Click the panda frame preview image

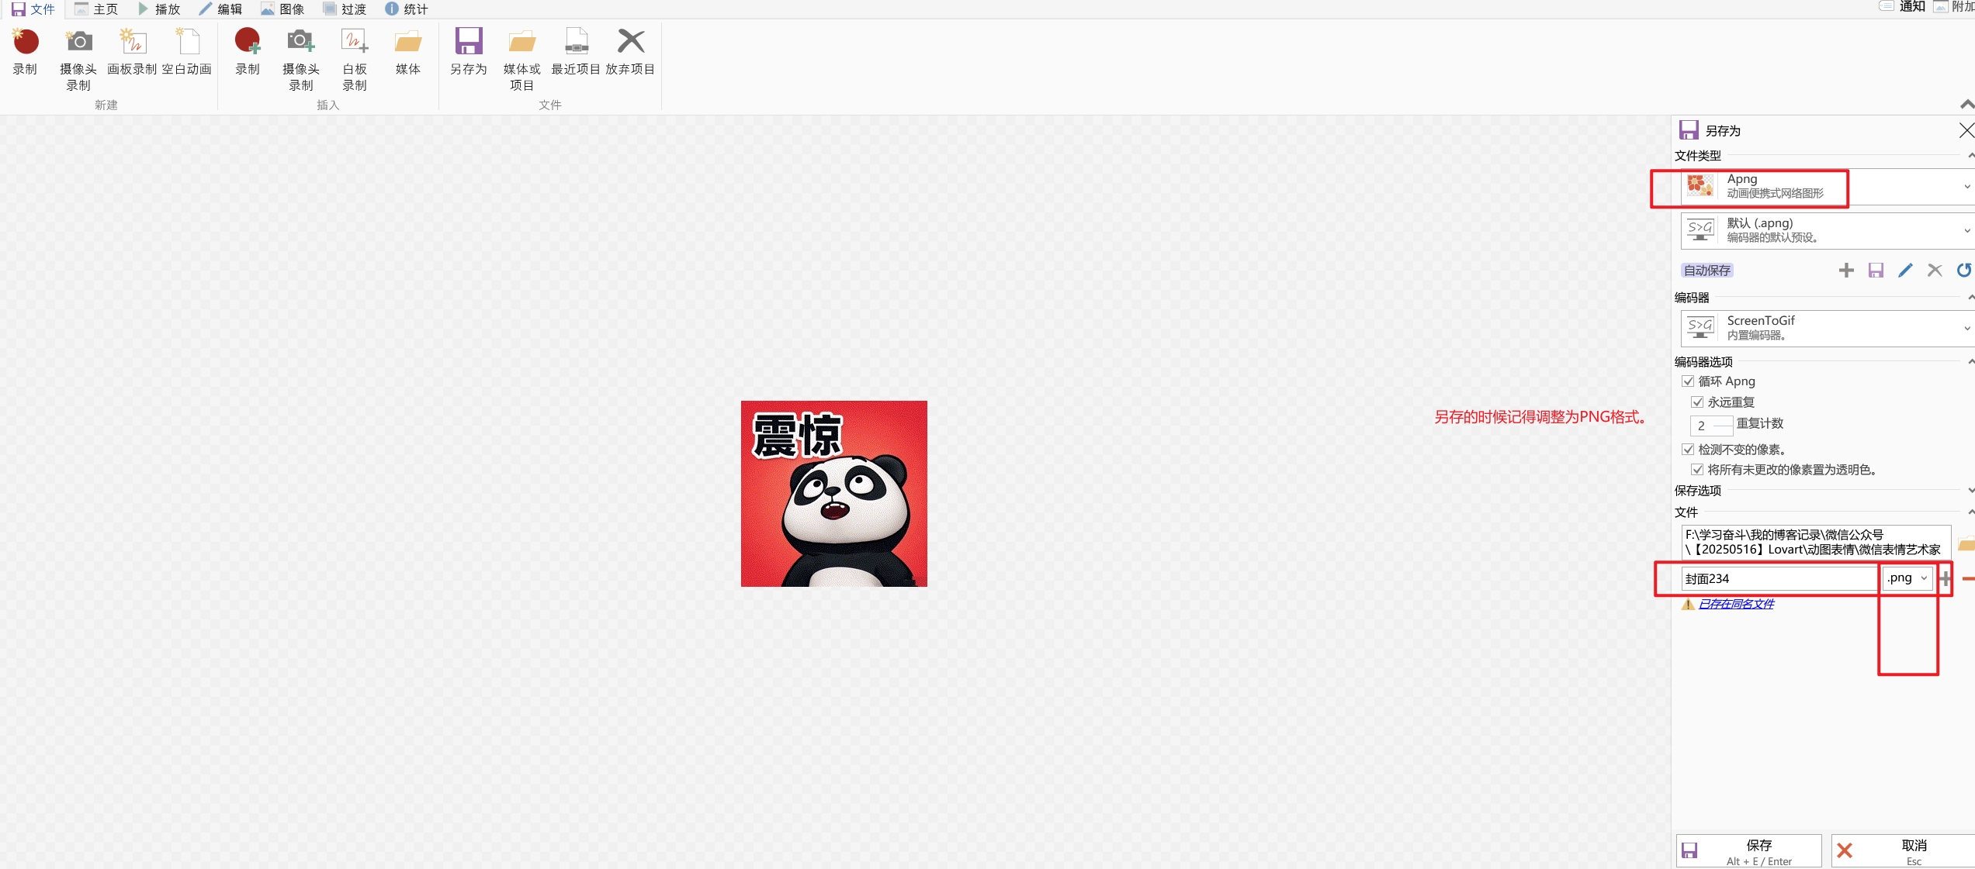(x=834, y=494)
